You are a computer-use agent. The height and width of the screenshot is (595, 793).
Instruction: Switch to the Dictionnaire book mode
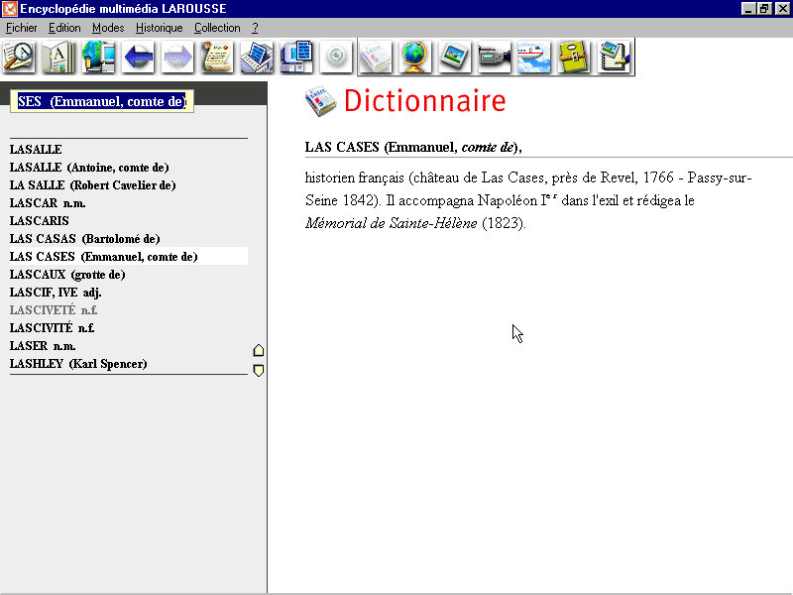point(376,57)
